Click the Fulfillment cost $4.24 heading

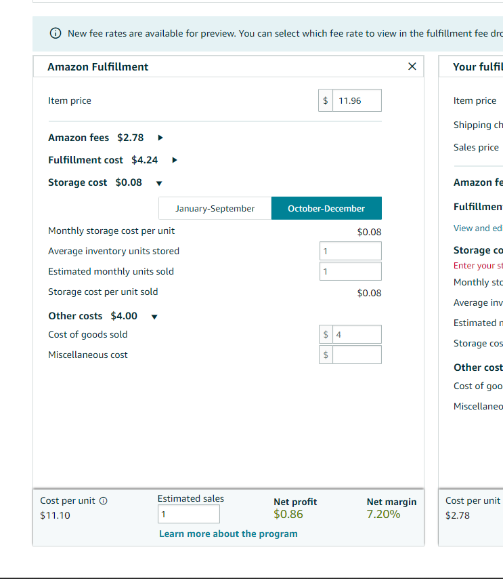[103, 160]
